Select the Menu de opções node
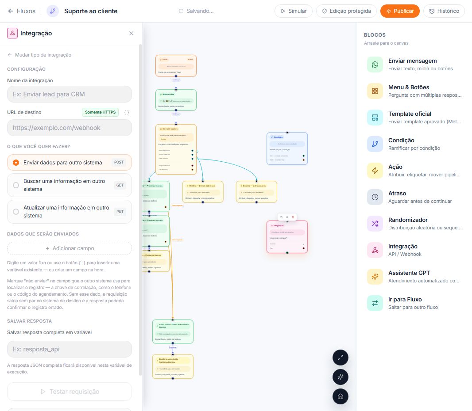 176,149
